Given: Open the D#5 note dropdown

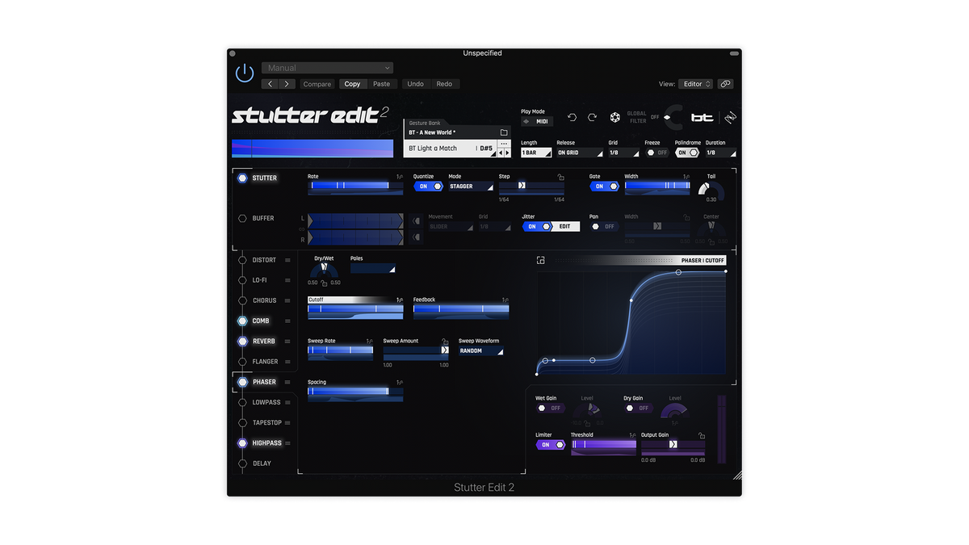Looking at the screenshot, I should [487, 149].
